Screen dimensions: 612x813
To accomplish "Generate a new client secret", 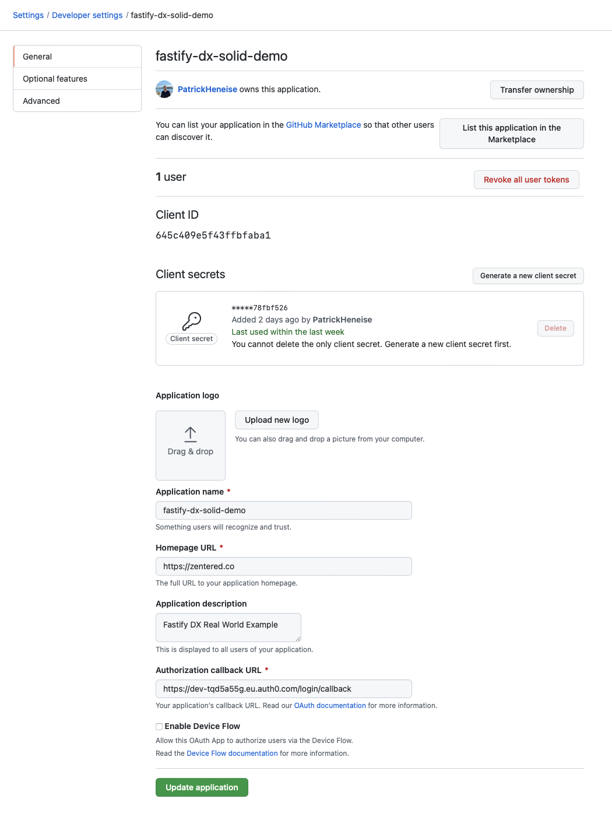I will click(527, 275).
